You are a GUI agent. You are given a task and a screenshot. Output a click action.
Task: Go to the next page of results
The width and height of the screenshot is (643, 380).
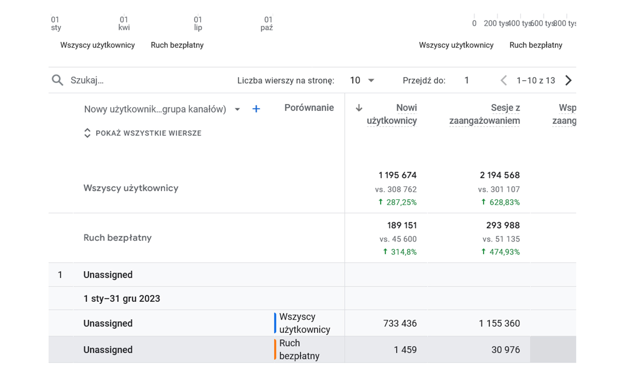pos(568,80)
